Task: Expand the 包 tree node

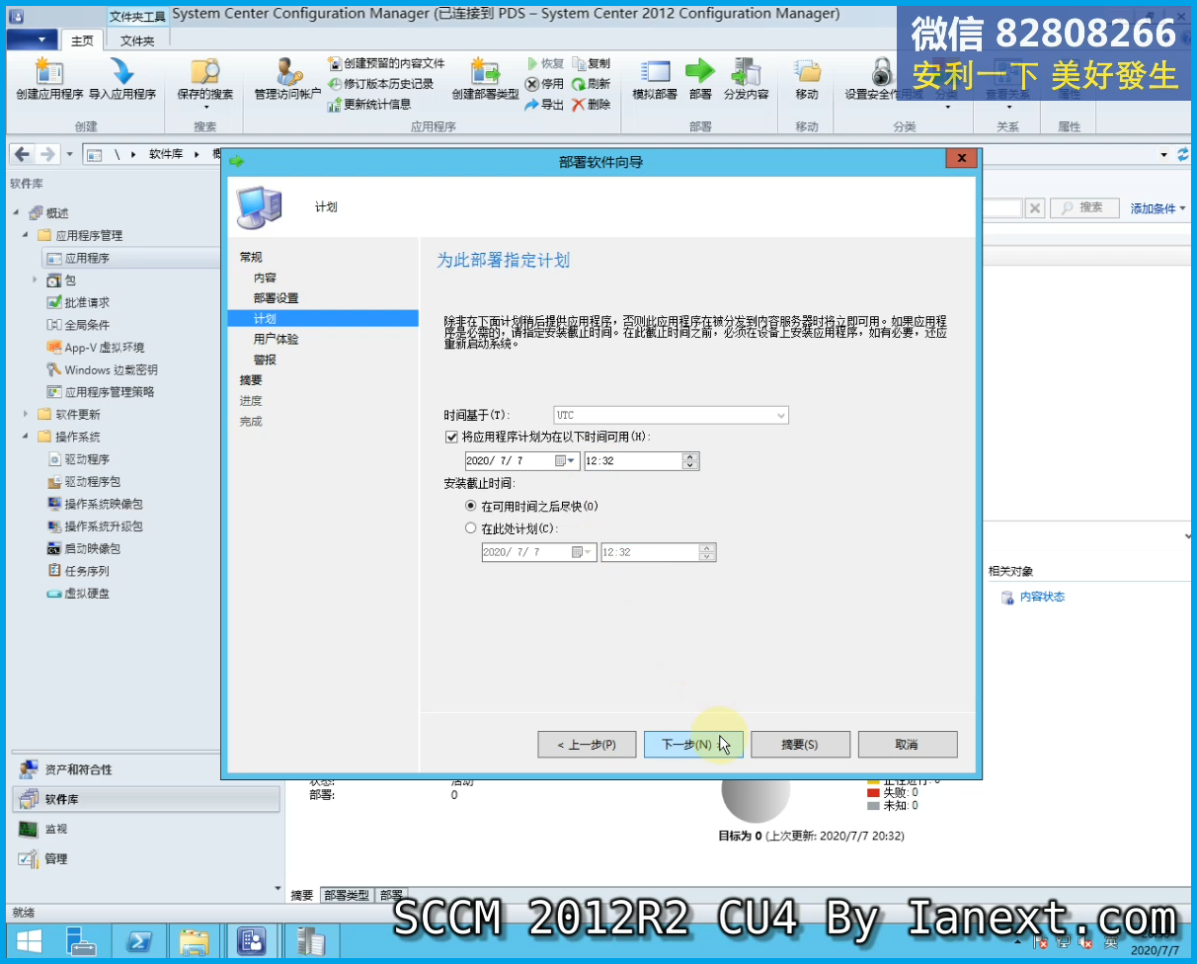Action: pos(36,281)
